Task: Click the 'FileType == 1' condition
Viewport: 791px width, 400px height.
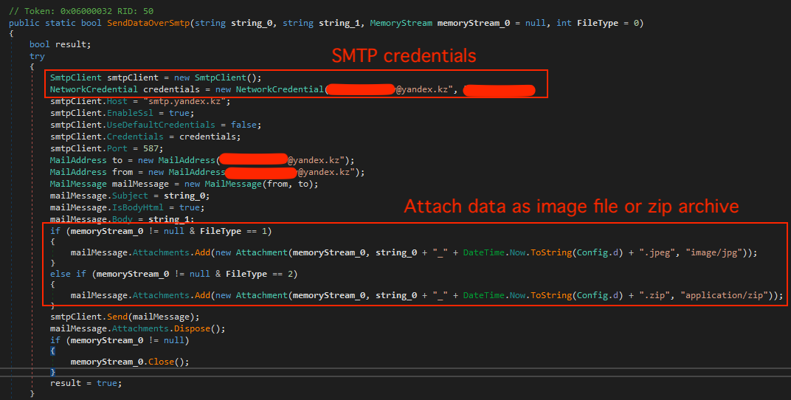Action: (x=233, y=231)
